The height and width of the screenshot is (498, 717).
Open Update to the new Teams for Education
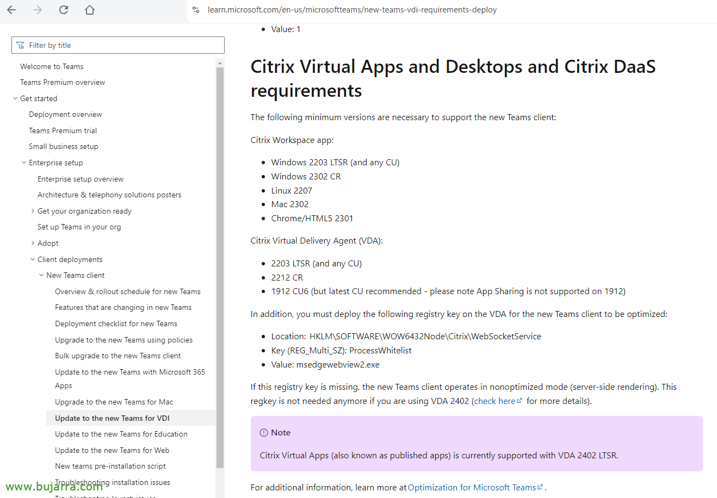pos(121,434)
